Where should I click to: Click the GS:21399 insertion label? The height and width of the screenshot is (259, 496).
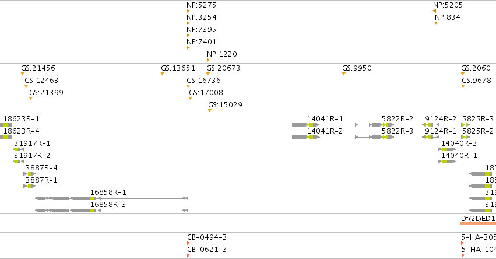(46, 93)
